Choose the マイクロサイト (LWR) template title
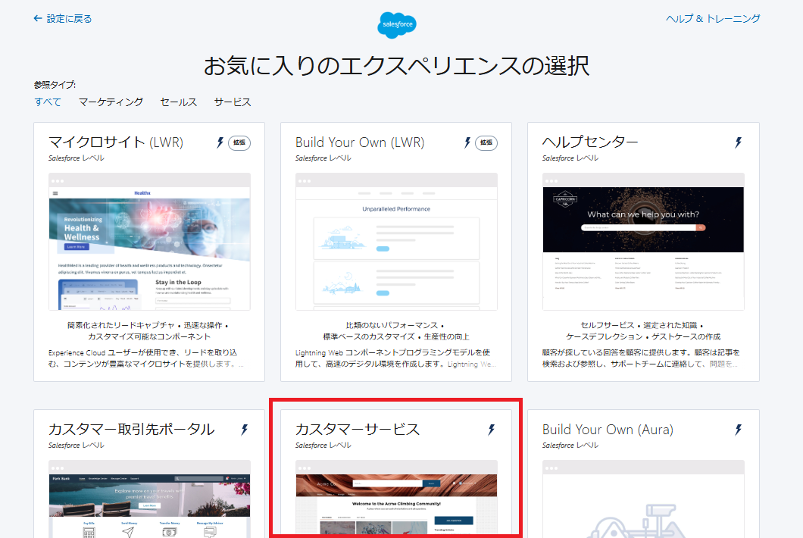This screenshot has width=803, height=538. [x=116, y=142]
